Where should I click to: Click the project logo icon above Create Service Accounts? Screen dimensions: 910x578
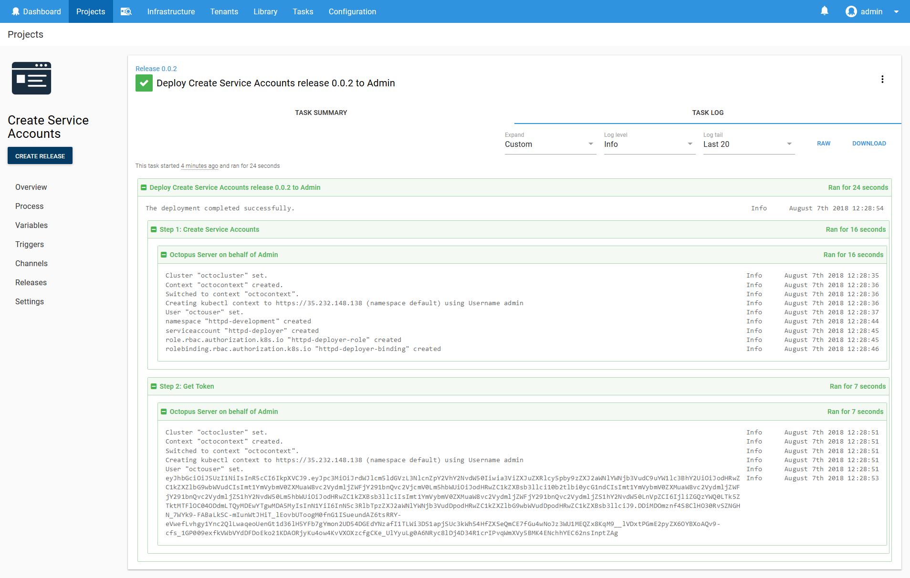pyautogui.click(x=31, y=78)
